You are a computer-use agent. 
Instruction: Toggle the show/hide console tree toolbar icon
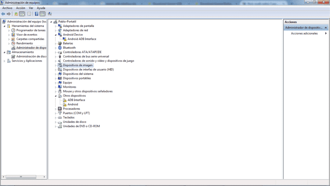click(x=22, y=14)
